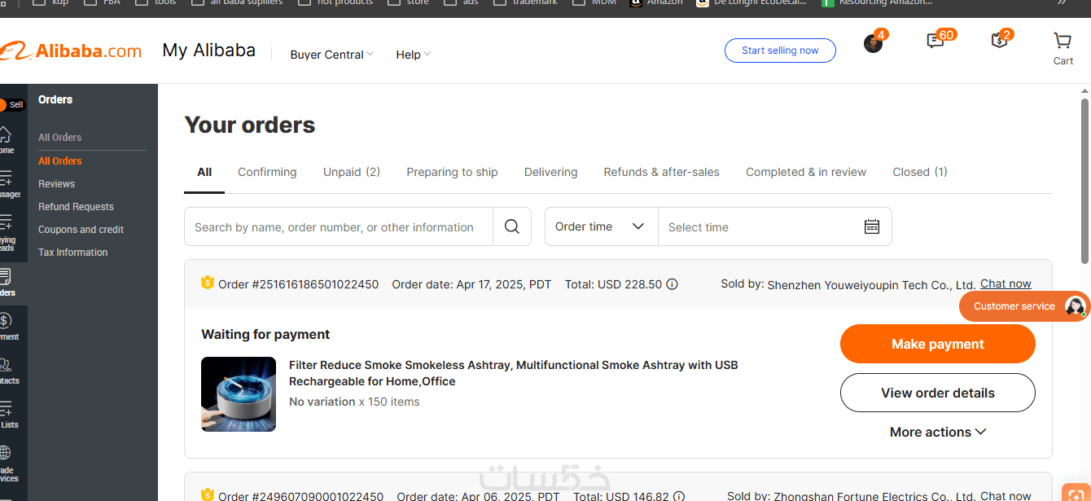The image size is (1091, 501).
Task: Switch to Completed & in review tab
Action: point(806,172)
